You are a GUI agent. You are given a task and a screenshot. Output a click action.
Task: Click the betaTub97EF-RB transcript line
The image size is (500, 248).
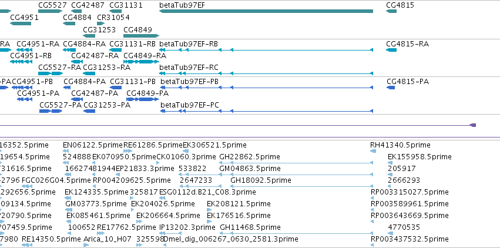point(266,50)
